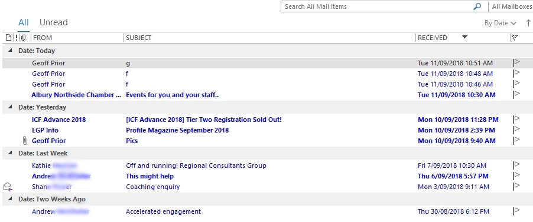Flag the Pics email
Screen dimensions: 533x222
pyautogui.click(x=516, y=140)
